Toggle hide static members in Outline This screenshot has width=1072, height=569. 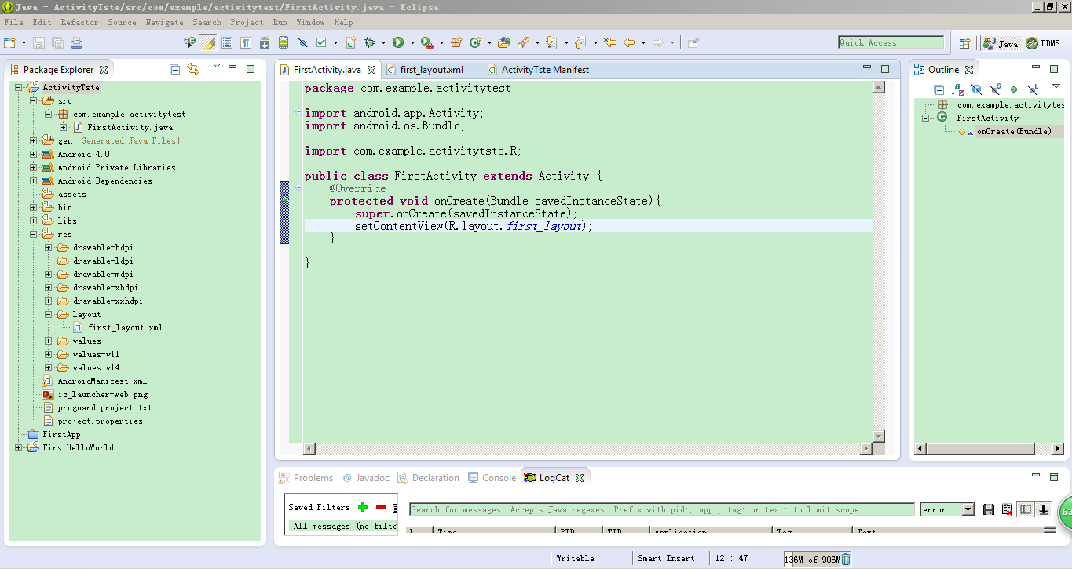pos(995,90)
